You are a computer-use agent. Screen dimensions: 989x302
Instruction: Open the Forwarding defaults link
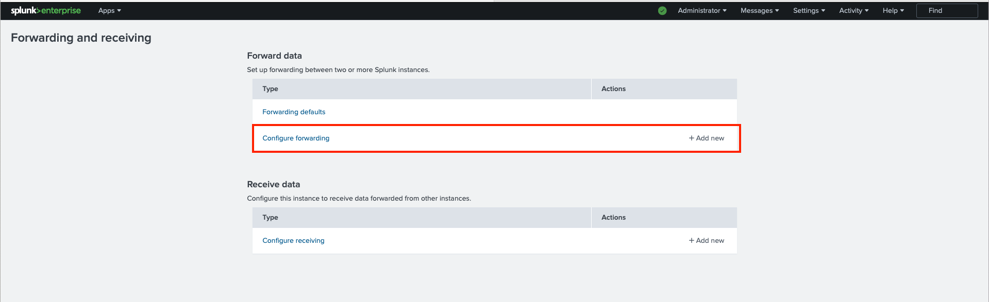click(294, 112)
